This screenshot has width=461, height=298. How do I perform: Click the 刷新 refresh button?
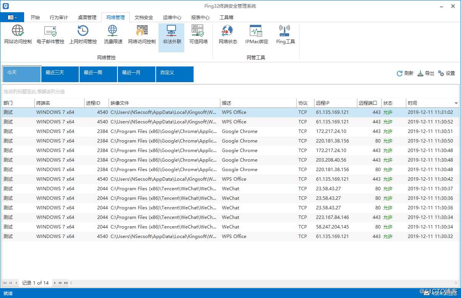[x=405, y=73]
